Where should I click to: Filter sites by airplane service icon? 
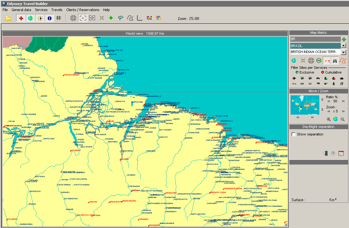pos(294,78)
